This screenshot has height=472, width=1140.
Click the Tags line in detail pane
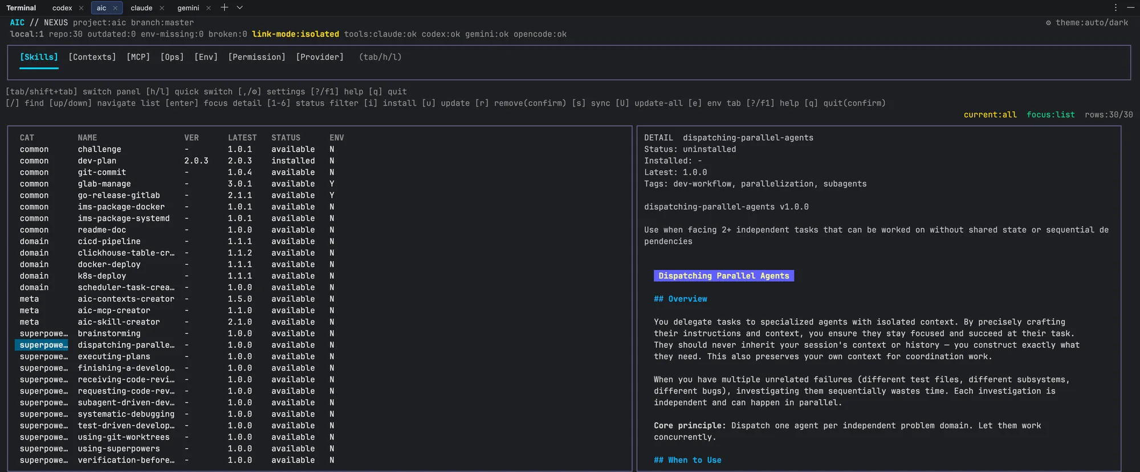(x=755, y=184)
